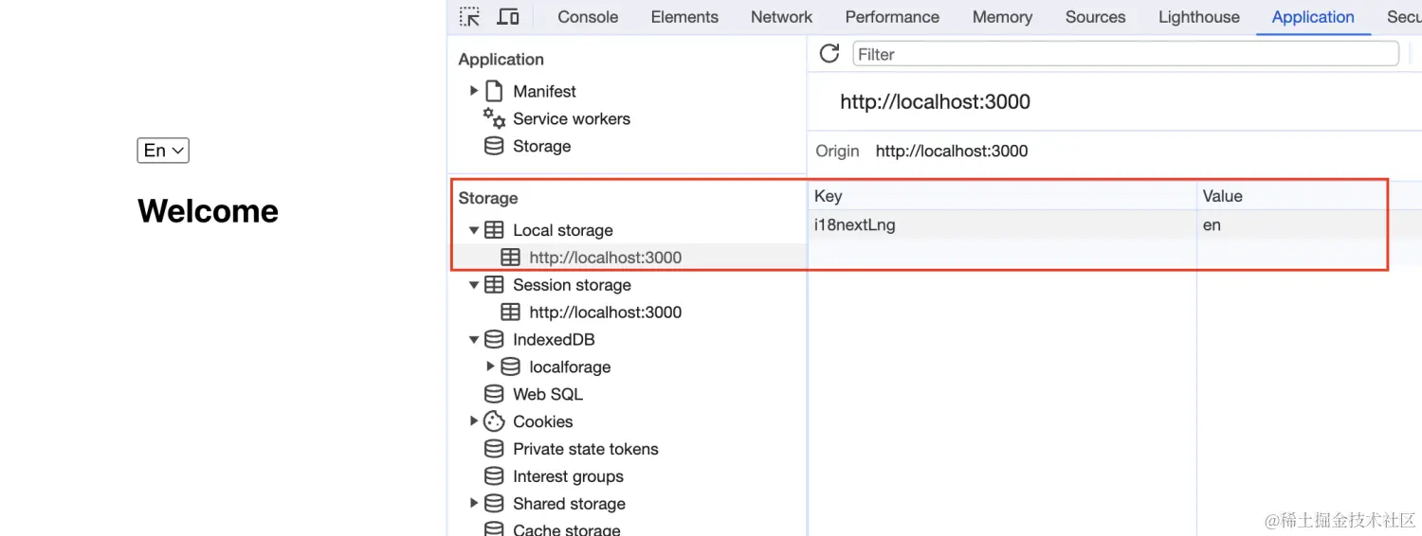The height and width of the screenshot is (536, 1422).
Task: Activate the inspect element picker icon
Action: point(469,17)
